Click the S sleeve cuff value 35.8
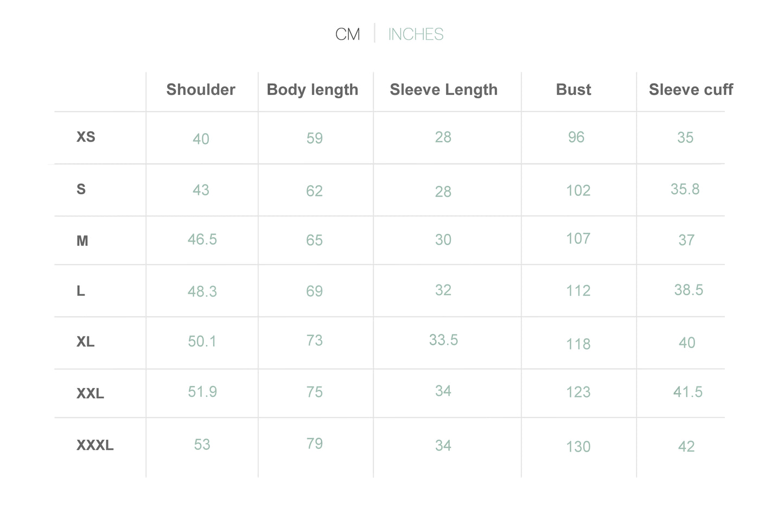The height and width of the screenshot is (514, 784). 685,189
